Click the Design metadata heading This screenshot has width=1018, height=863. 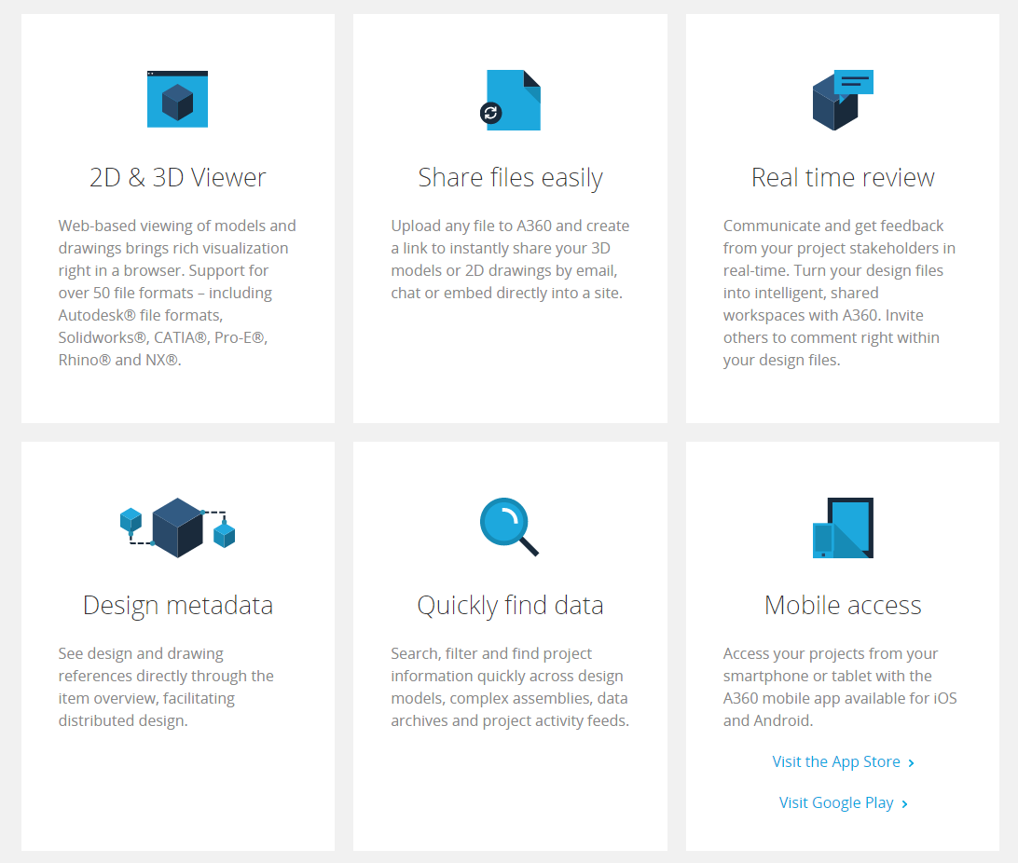(177, 606)
